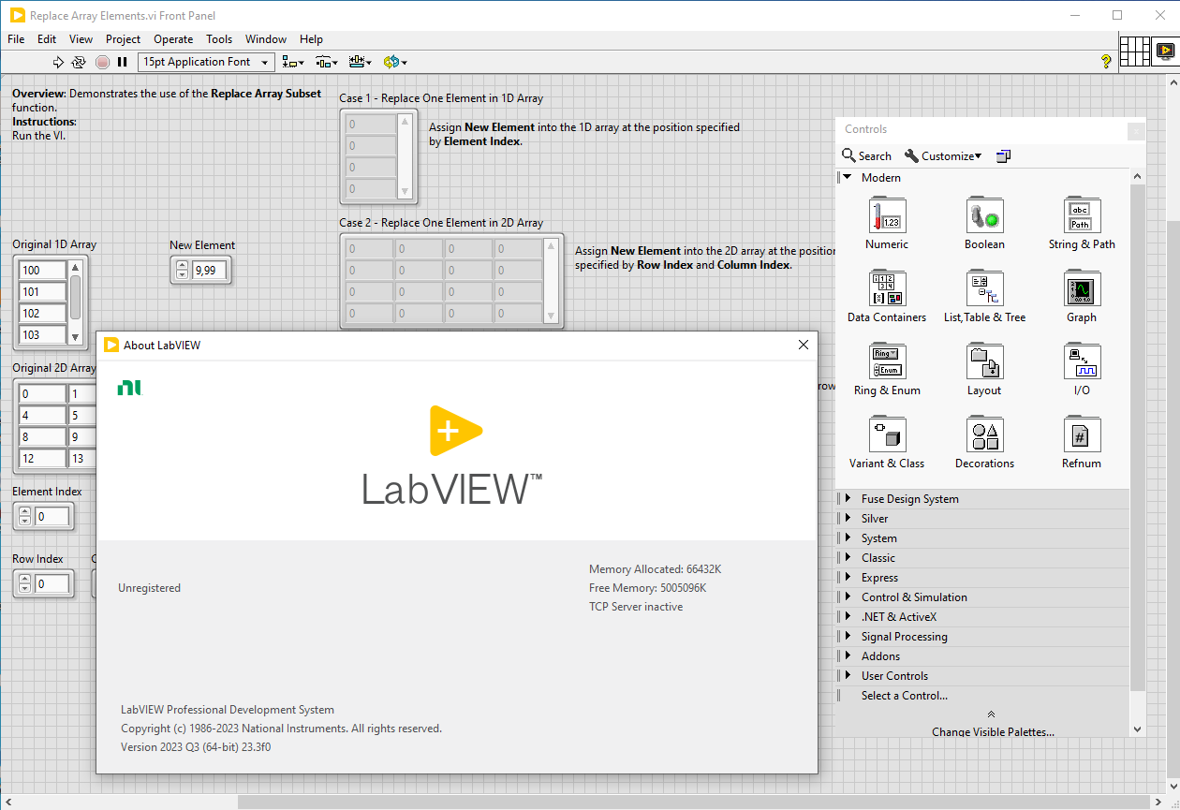
Task: Expand the Express palette category
Action: 847,578
